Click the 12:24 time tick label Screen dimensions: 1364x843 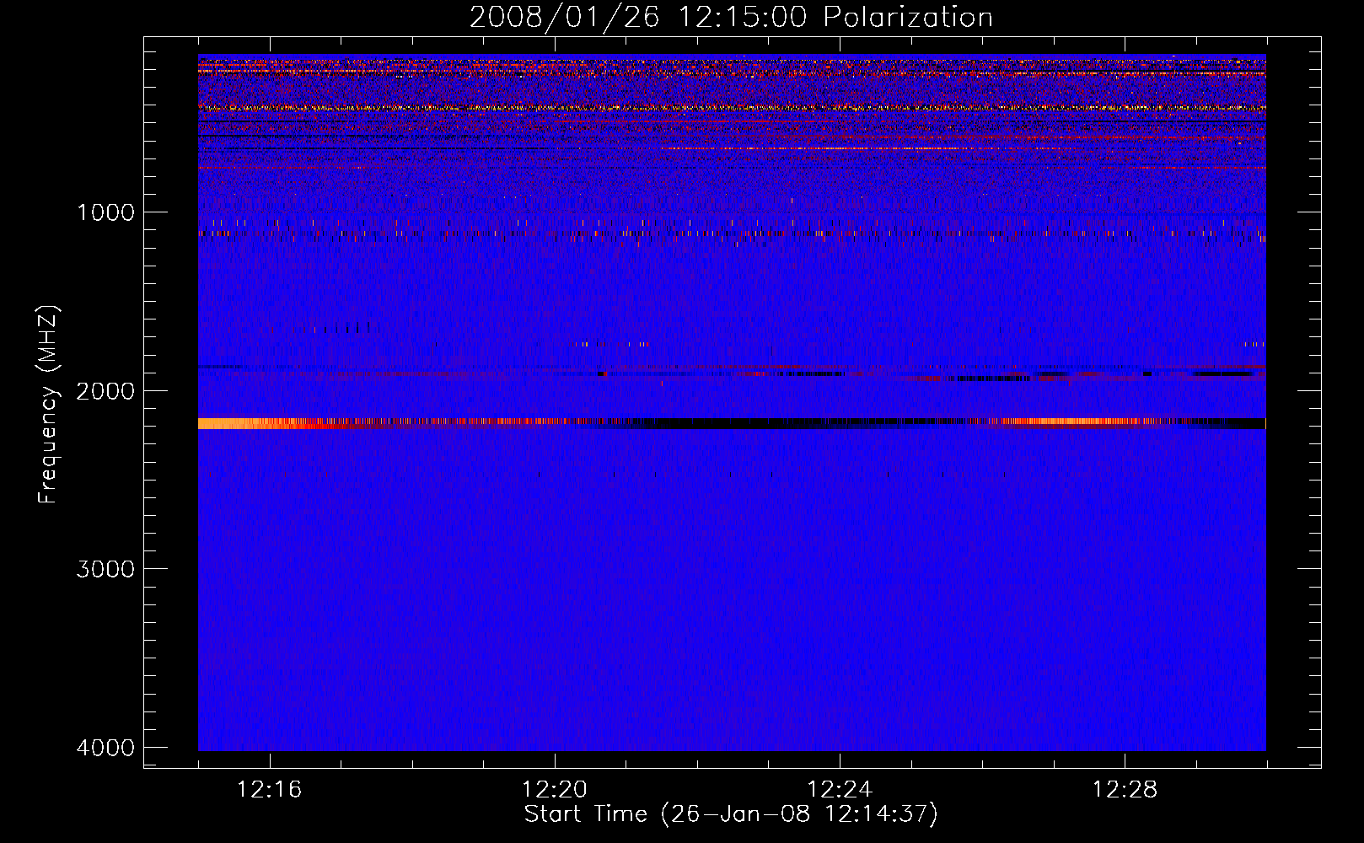pos(840,790)
